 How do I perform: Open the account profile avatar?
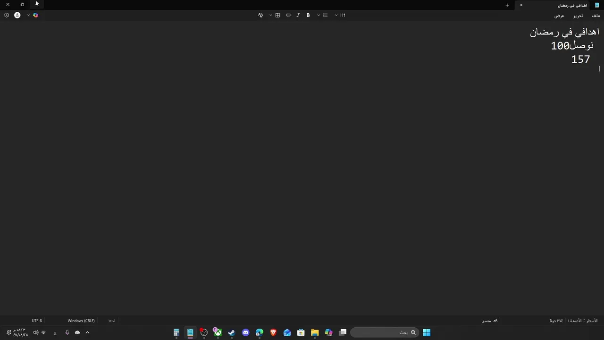coord(17,15)
